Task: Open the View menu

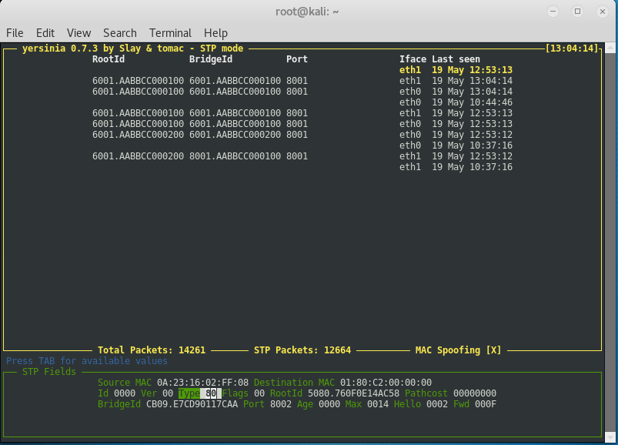Action: point(79,32)
